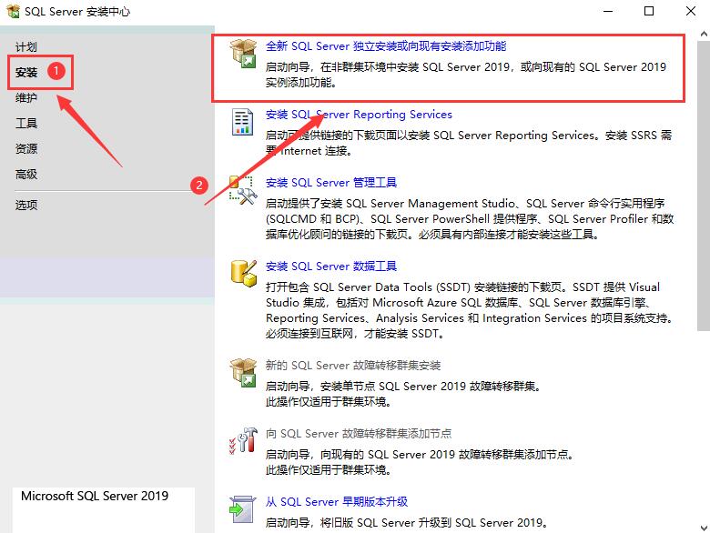This screenshot has height=533, width=710.
Task: Click the Microsoft SQL Server 2019 logo text
Action: point(95,496)
